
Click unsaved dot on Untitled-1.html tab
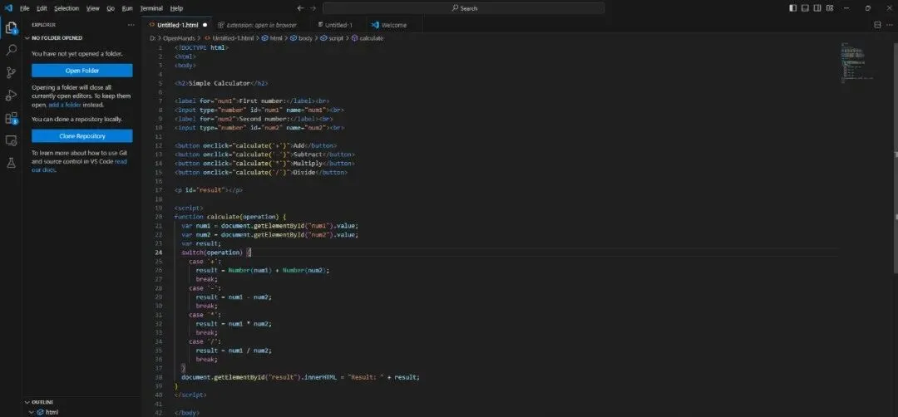coord(205,25)
